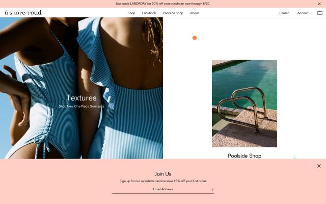The width and height of the screenshot is (326, 204).
Task: Open Poolside Shop in the navigation bar
Action: tap(173, 13)
